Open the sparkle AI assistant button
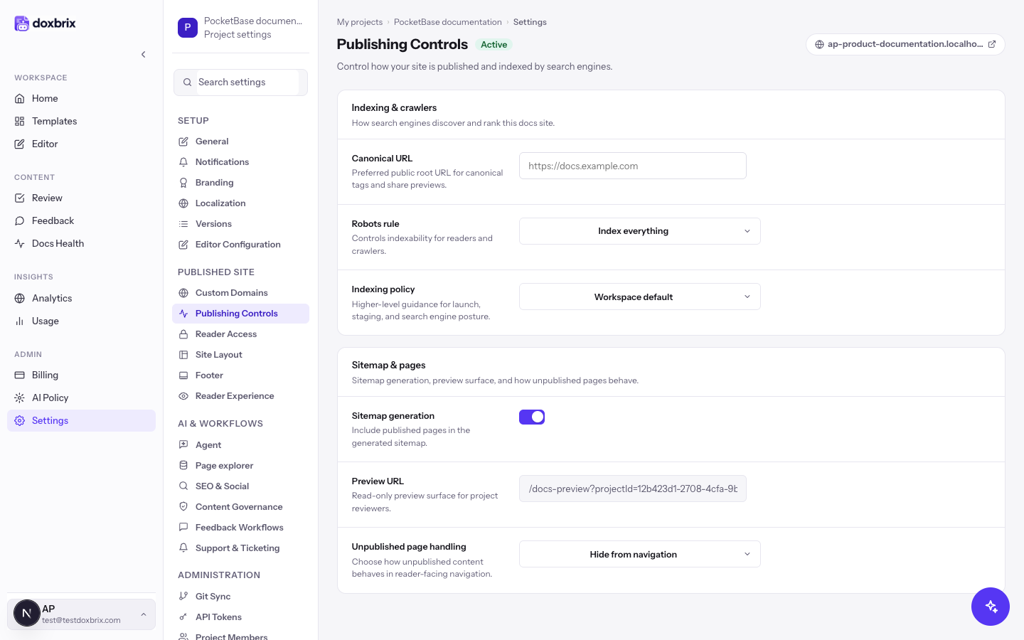 (991, 607)
